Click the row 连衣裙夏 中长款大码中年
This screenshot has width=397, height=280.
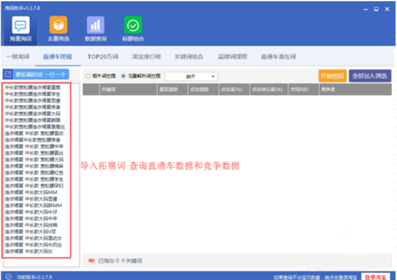click(x=31, y=218)
